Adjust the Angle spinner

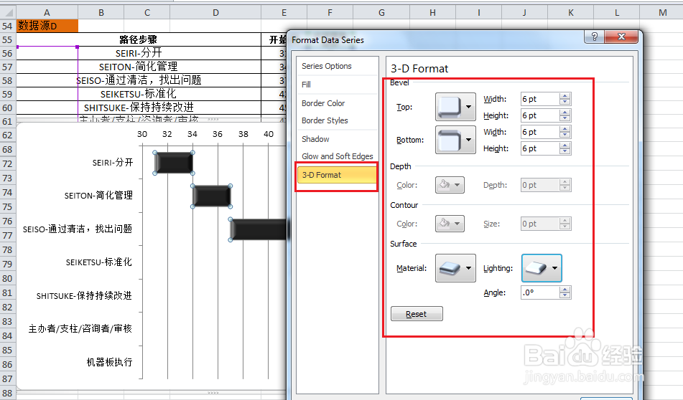click(565, 292)
